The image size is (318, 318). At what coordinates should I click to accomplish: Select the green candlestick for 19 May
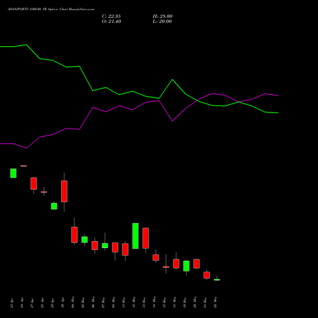tap(186, 266)
